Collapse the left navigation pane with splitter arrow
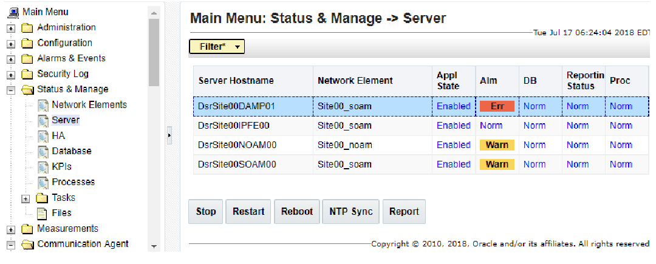 point(169,135)
